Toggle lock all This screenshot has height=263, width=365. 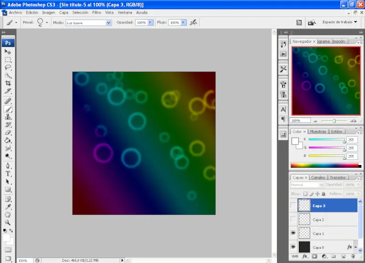[323, 194]
